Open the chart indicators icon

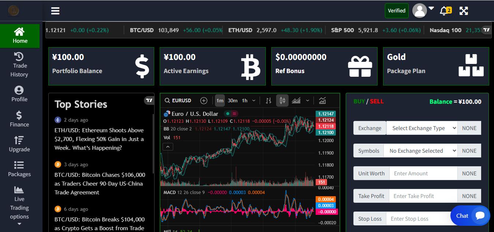pos(322,101)
